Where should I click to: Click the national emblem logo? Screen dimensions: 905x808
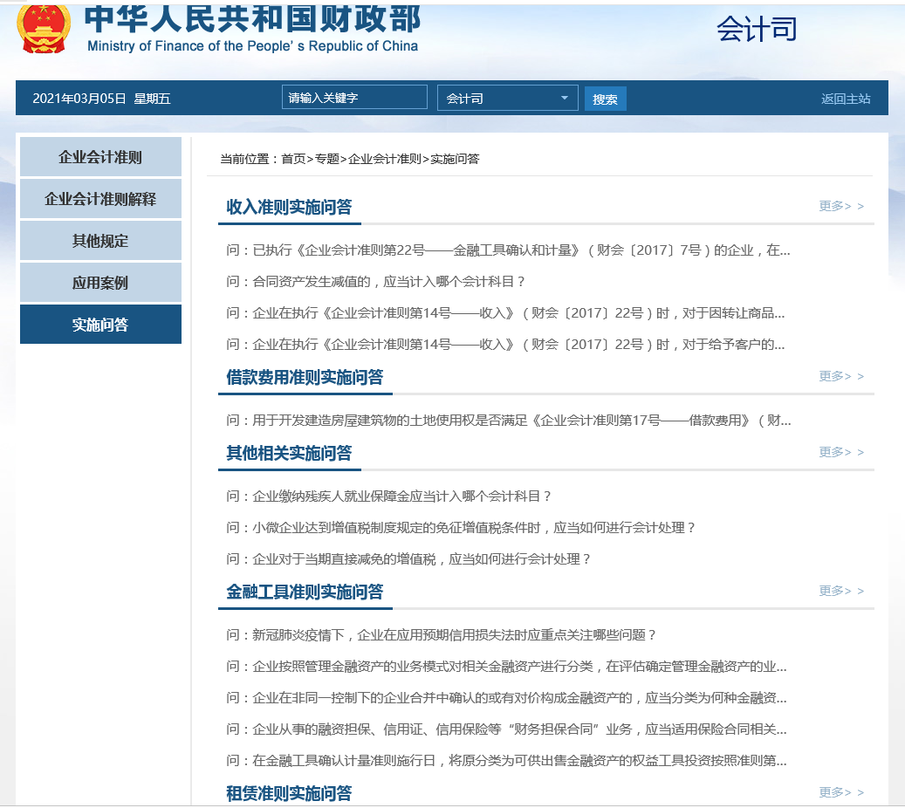44,29
